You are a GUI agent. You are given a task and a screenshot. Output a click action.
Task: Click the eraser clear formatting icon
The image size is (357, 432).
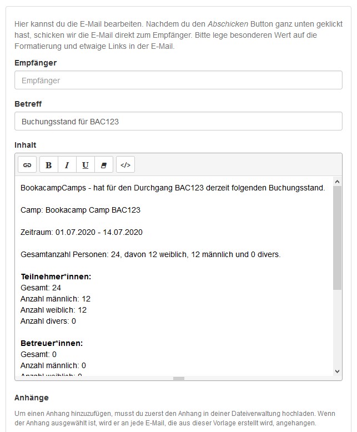pyautogui.click(x=103, y=165)
